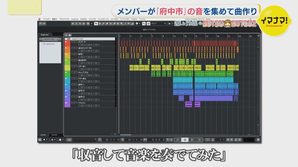The image size is (298, 167).
Task: Click the right locator icon in transport bar
Action: (x=123, y=140)
